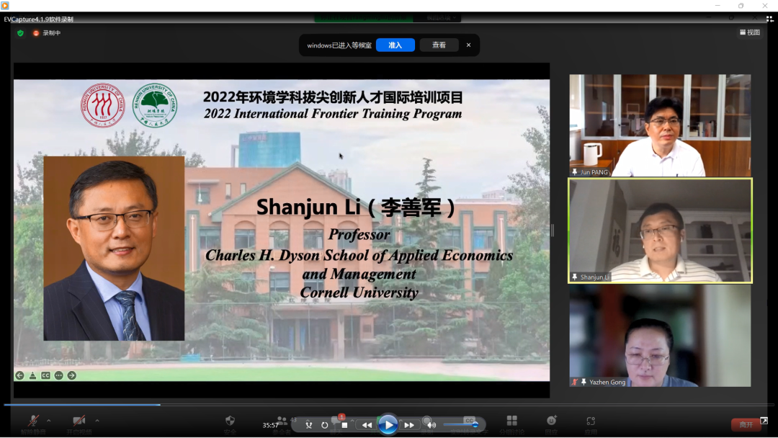Expand the microphone audio options arrow
The image size is (778, 438).
coord(49,421)
